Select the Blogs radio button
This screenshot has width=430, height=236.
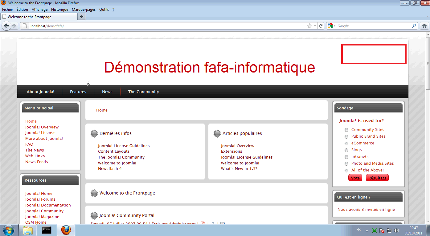pyautogui.click(x=346, y=150)
